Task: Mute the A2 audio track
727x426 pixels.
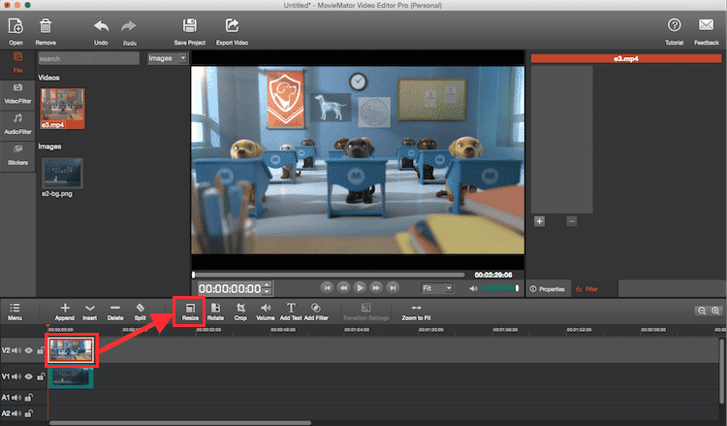Action: [16, 413]
